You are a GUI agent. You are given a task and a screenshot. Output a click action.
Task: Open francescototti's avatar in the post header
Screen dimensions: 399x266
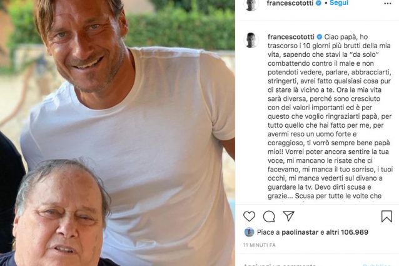coord(251,4)
